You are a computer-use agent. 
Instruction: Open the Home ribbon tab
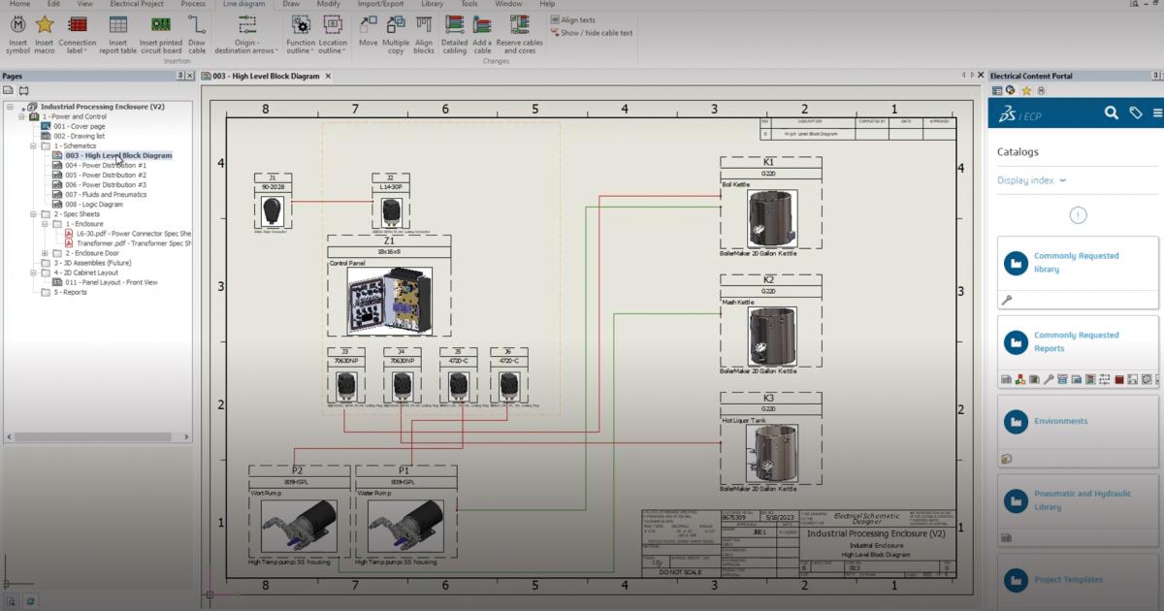point(19,4)
